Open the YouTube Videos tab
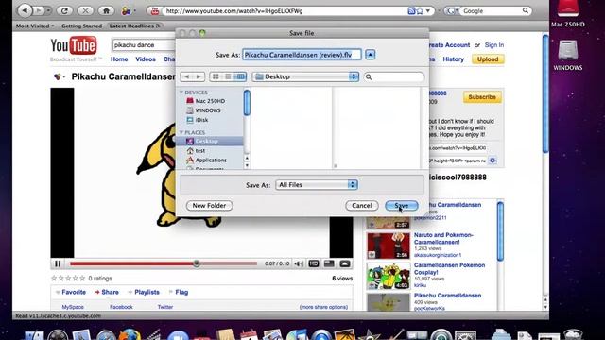Image resolution: width=605 pixels, height=340 pixels. 146,59
